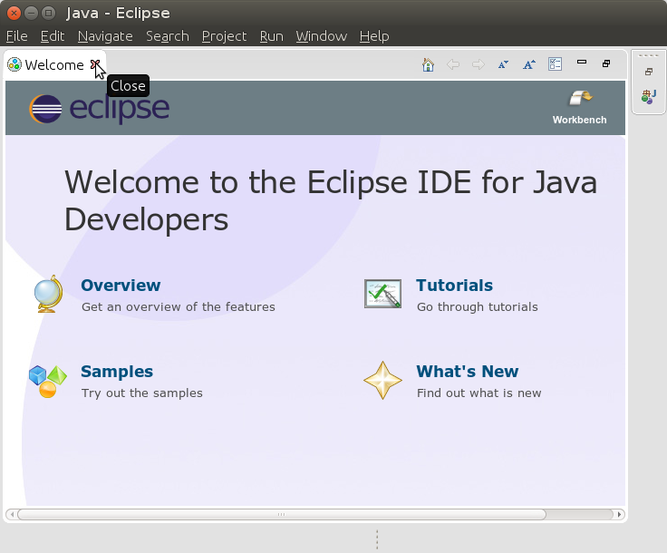Go to Workbench via the arrow icon
This screenshot has width=667, height=553.
(x=580, y=99)
